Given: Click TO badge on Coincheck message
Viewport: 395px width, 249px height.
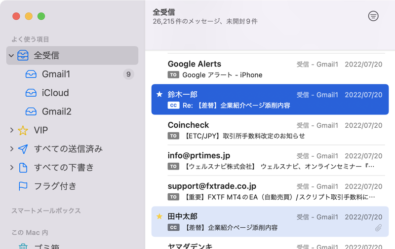Looking at the screenshot, I should tap(173, 136).
